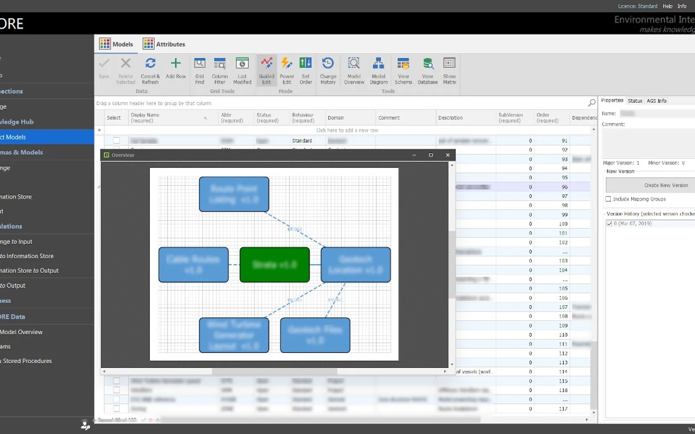The width and height of the screenshot is (695, 434).
Task: Open the AGS Info tab
Action: coord(656,101)
